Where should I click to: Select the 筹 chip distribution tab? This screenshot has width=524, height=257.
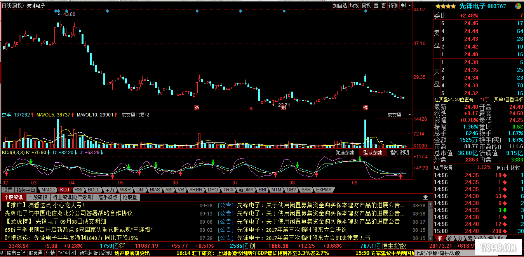coord(469,238)
